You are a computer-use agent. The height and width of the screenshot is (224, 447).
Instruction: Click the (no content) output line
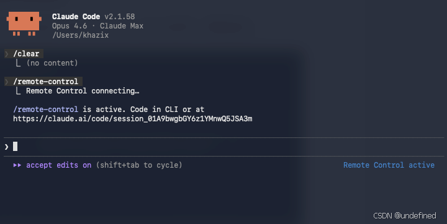point(52,63)
